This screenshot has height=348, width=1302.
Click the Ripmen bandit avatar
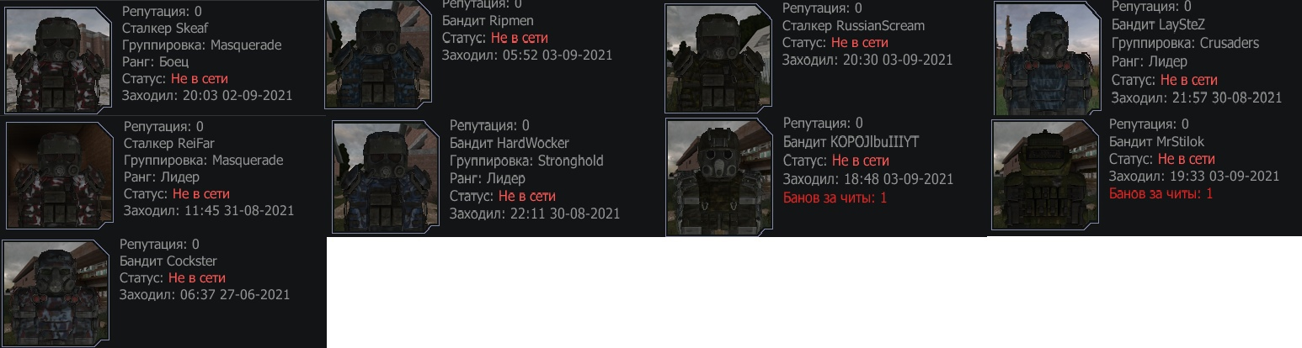379,53
